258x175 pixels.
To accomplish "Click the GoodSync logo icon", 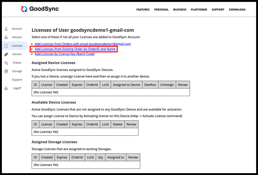I will [x=24, y=9].
